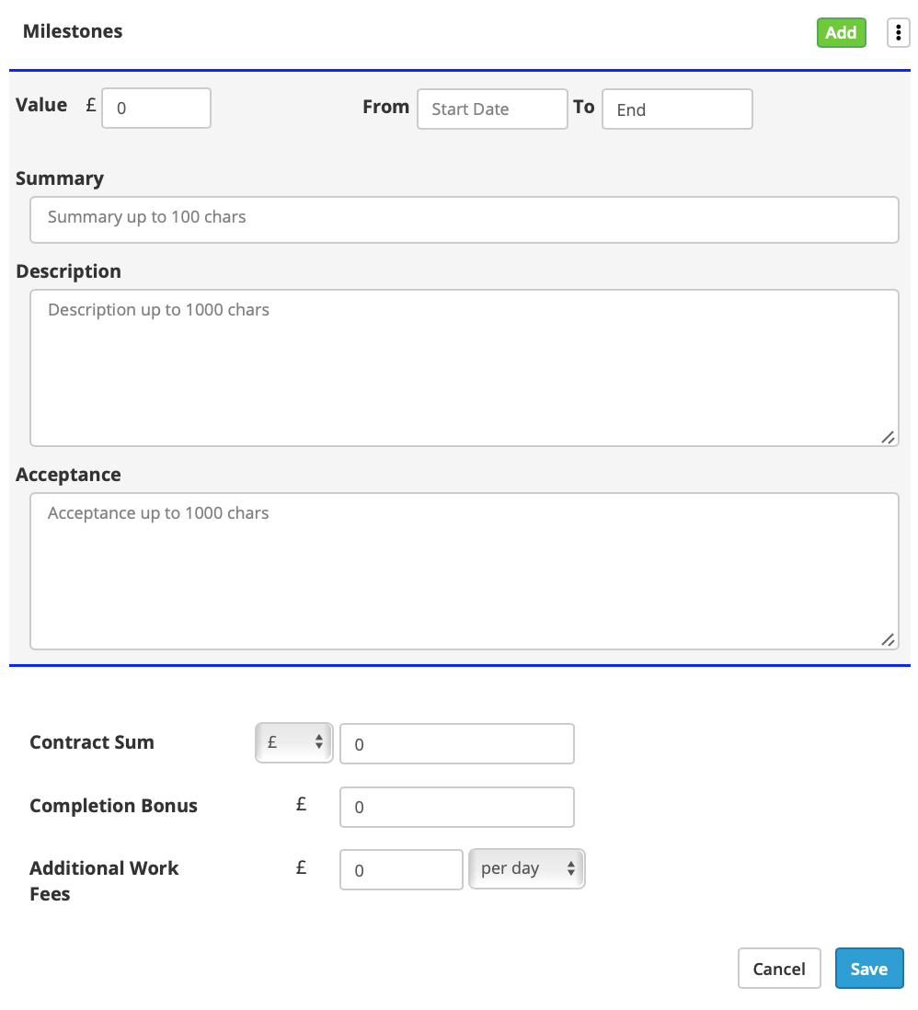
Task: Click the End date field
Action: click(676, 109)
